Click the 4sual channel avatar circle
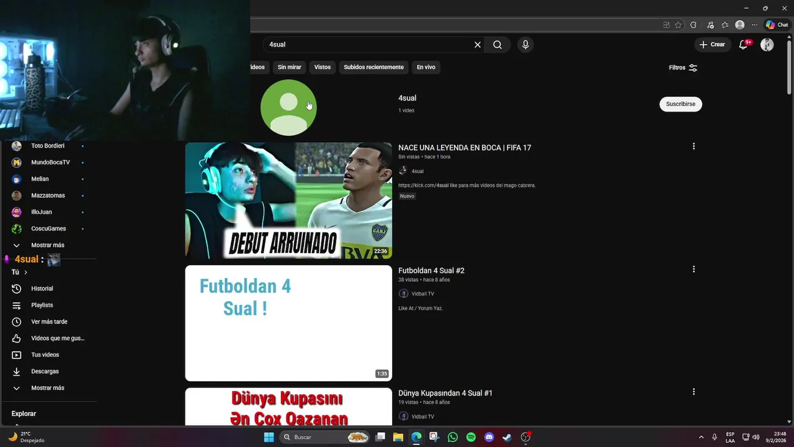The image size is (794, 447). [288, 107]
